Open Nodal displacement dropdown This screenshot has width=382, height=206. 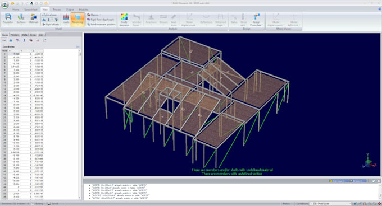click(x=189, y=20)
